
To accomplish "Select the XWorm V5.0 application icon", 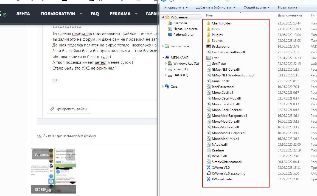I will click(x=208, y=167).
